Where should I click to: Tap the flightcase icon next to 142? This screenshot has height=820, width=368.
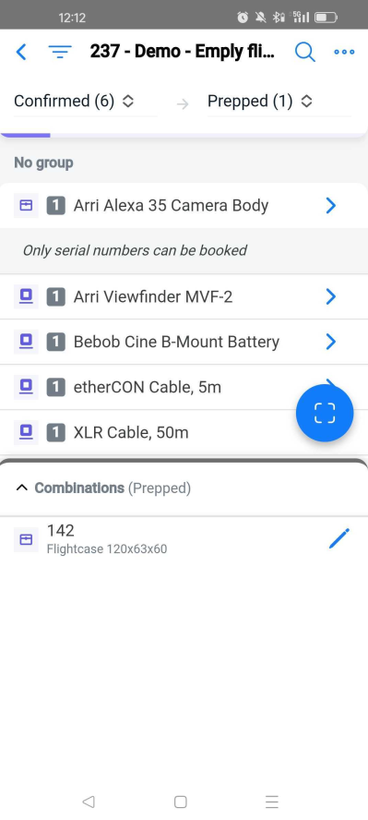[x=26, y=539]
